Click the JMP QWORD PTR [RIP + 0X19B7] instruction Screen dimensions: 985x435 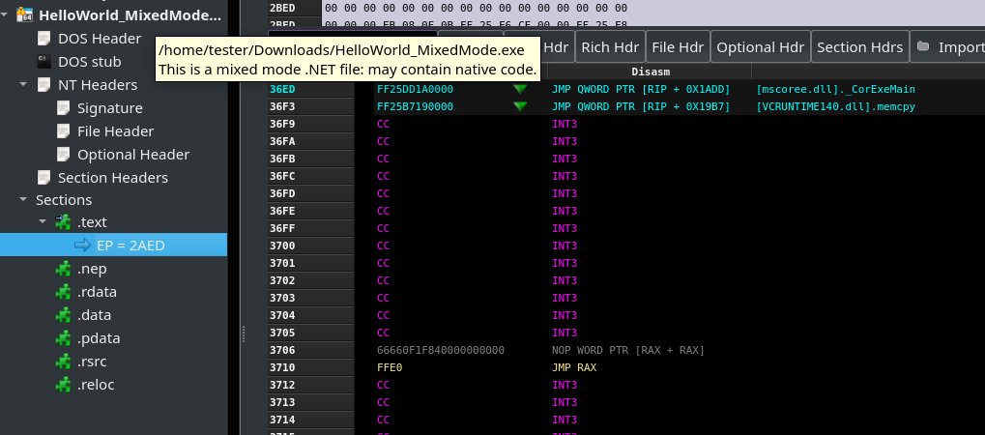(x=642, y=107)
